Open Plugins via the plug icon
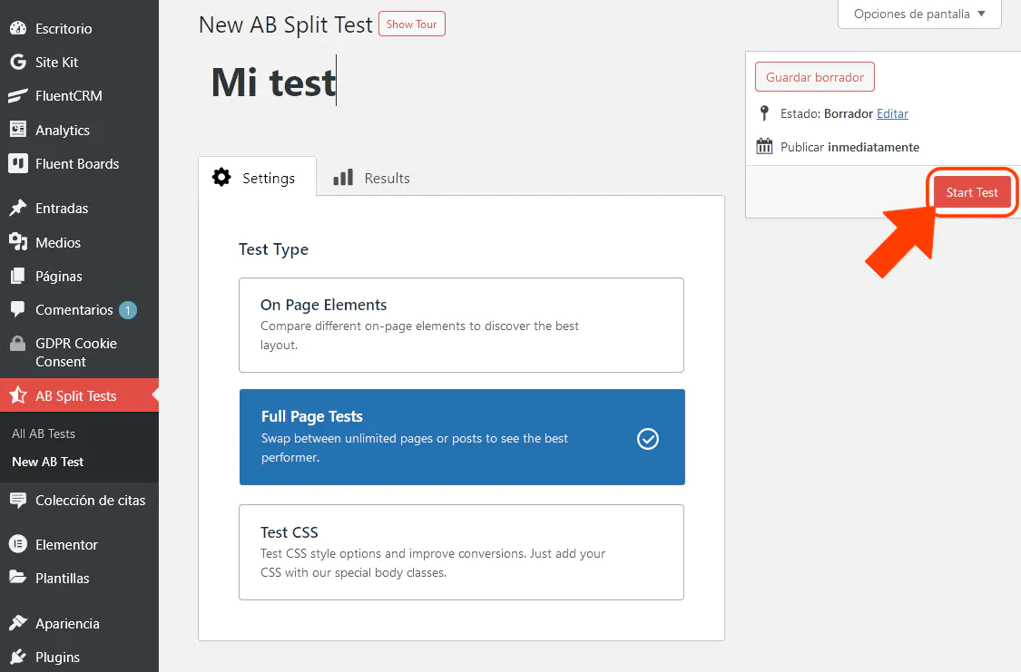The image size is (1021, 672). pos(17,657)
